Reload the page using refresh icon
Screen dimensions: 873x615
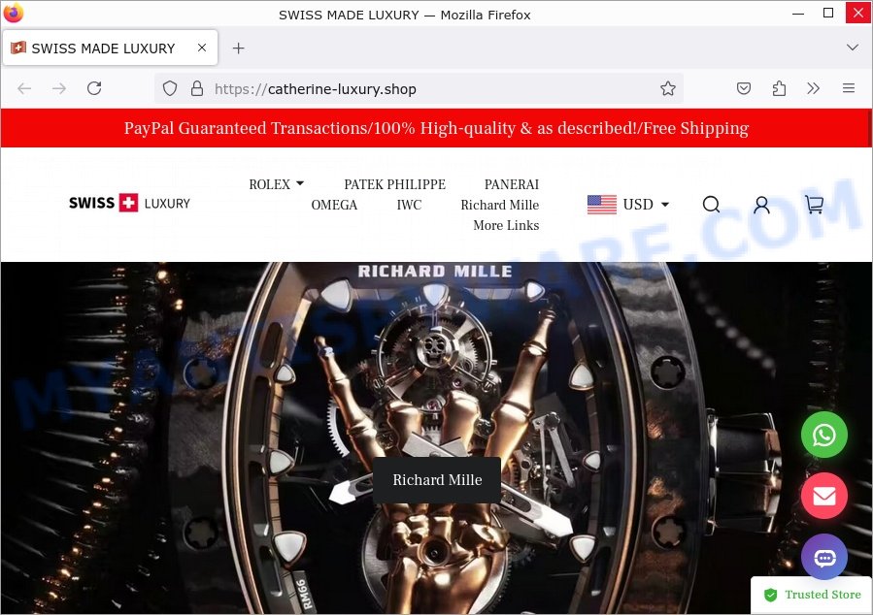(94, 88)
